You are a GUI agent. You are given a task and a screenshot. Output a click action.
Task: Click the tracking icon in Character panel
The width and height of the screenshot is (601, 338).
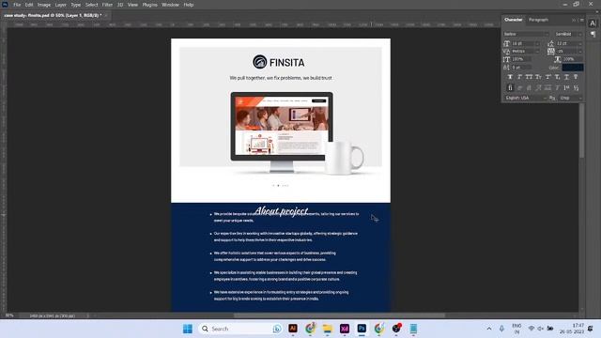pos(551,51)
